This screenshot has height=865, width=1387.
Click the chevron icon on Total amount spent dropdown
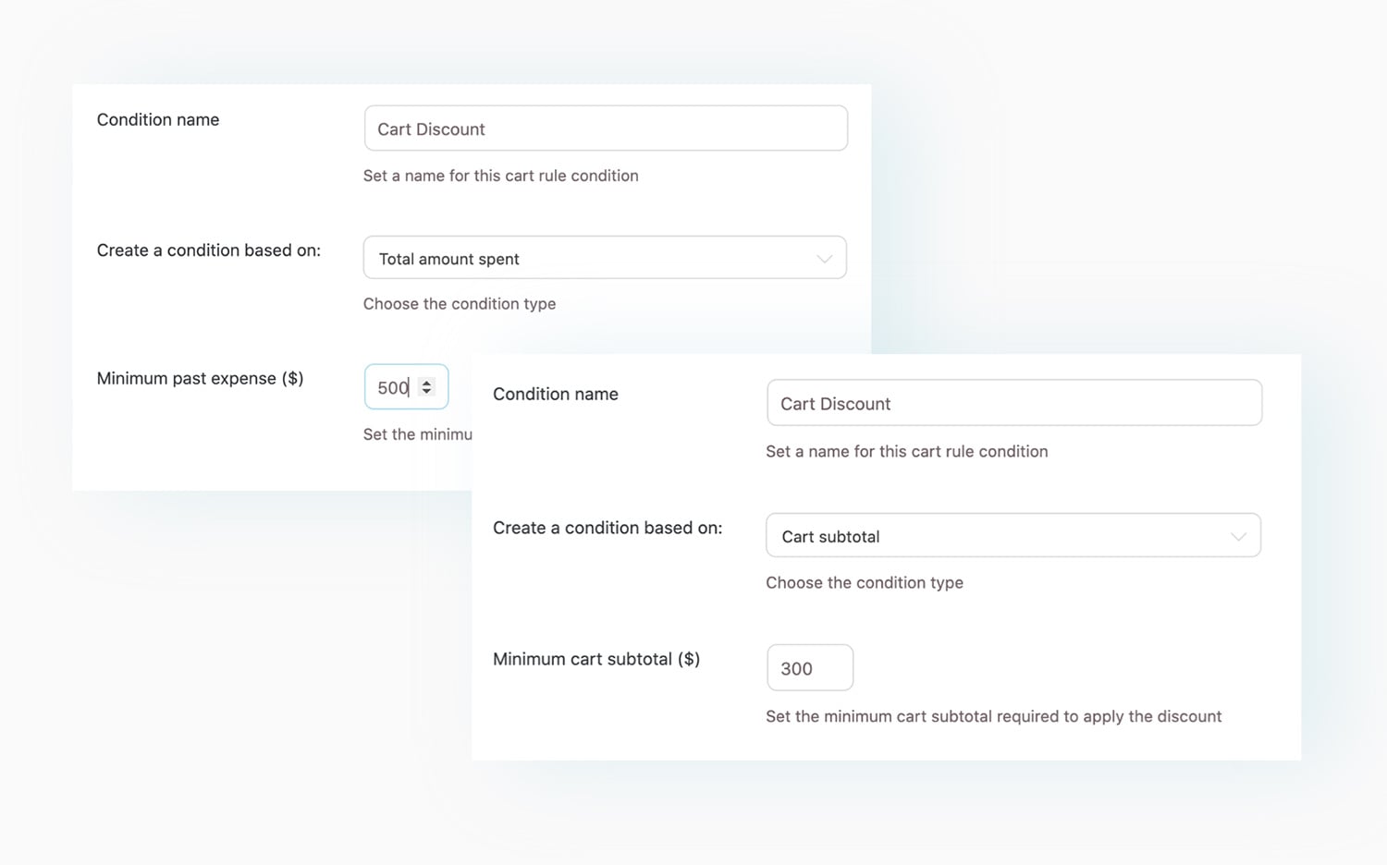click(x=824, y=259)
